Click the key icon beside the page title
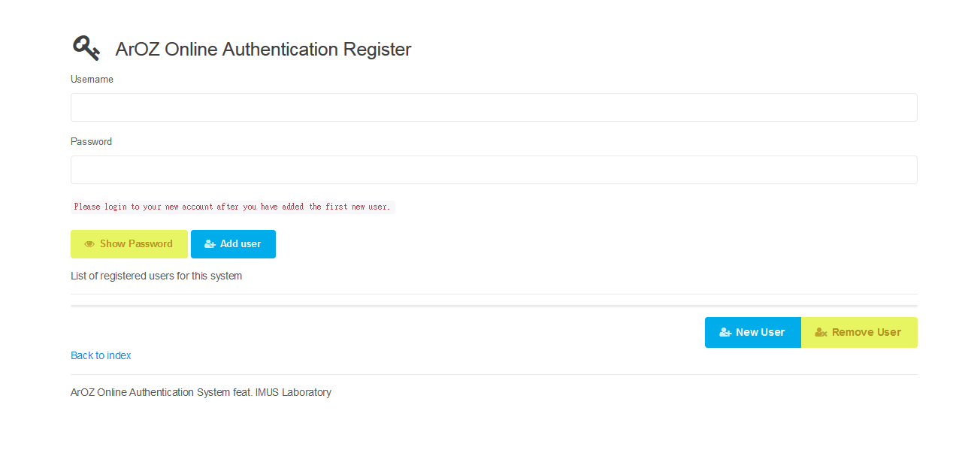 click(86, 48)
